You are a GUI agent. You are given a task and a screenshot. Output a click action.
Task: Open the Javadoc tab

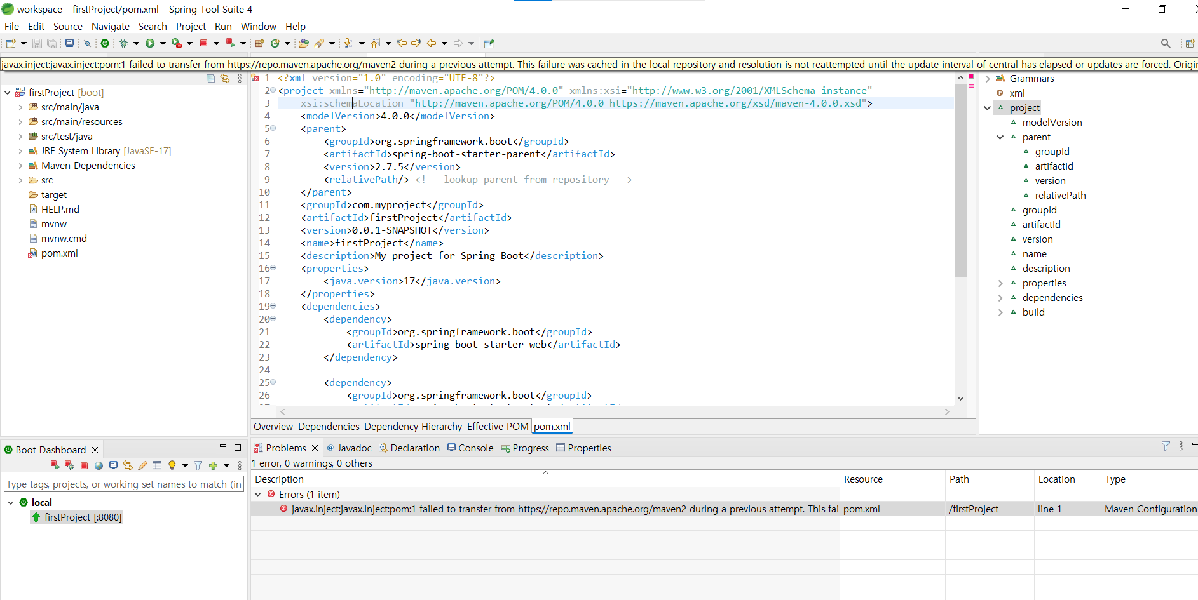point(349,448)
